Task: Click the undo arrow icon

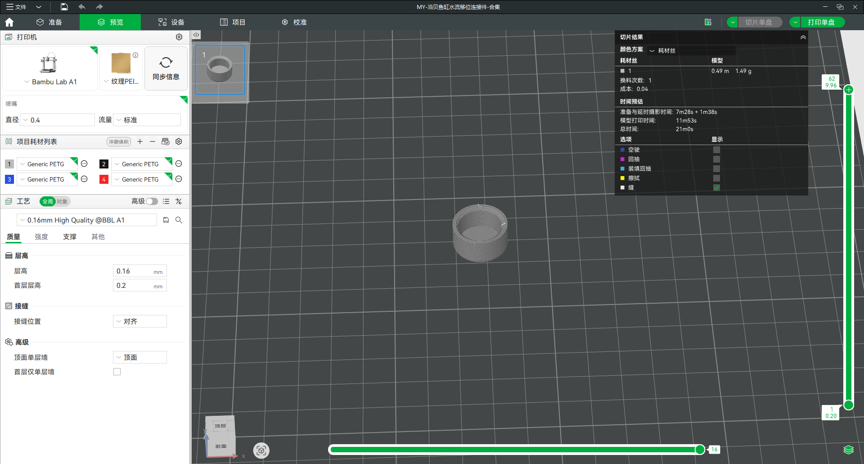Action: (82, 7)
